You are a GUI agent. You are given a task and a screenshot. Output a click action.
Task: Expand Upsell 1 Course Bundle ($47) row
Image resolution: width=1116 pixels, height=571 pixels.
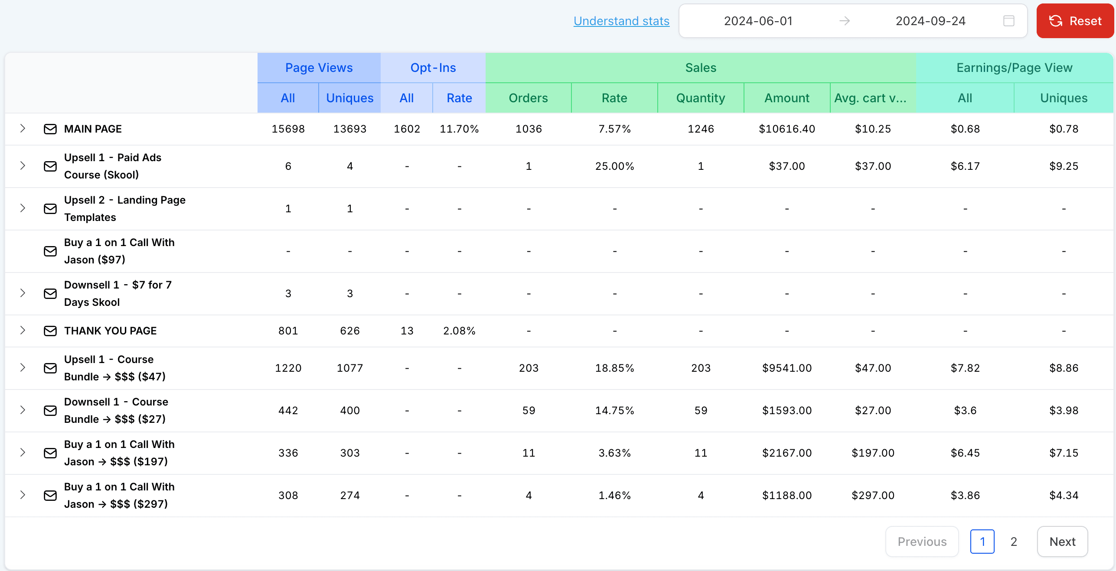pyautogui.click(x=23, y=367)
